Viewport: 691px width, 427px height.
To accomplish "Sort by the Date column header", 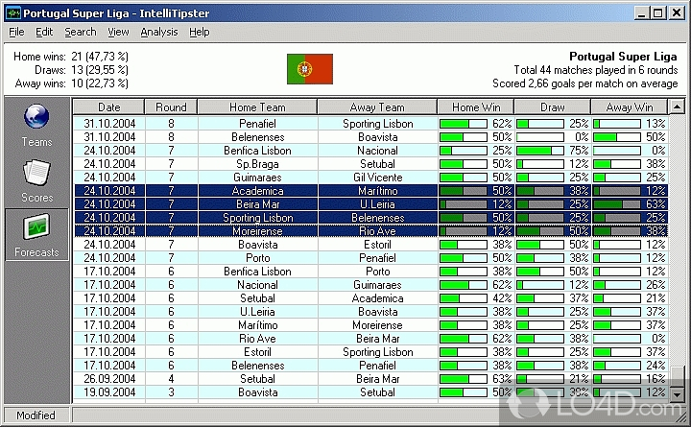I will click(108, 107).
